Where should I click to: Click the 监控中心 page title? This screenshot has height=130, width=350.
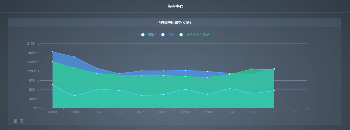pos(175,6)
